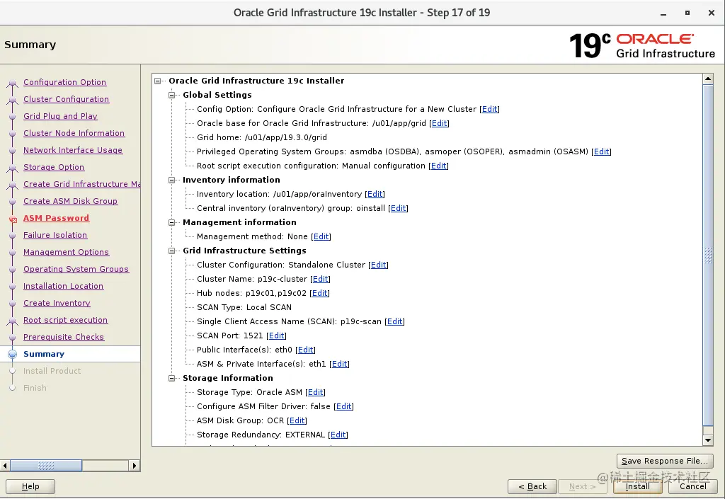Image resolution: width=725 pixels, height=499 pixels.
Task: Click the summary pane scroll-up arrow
Action: pos(708,79)
